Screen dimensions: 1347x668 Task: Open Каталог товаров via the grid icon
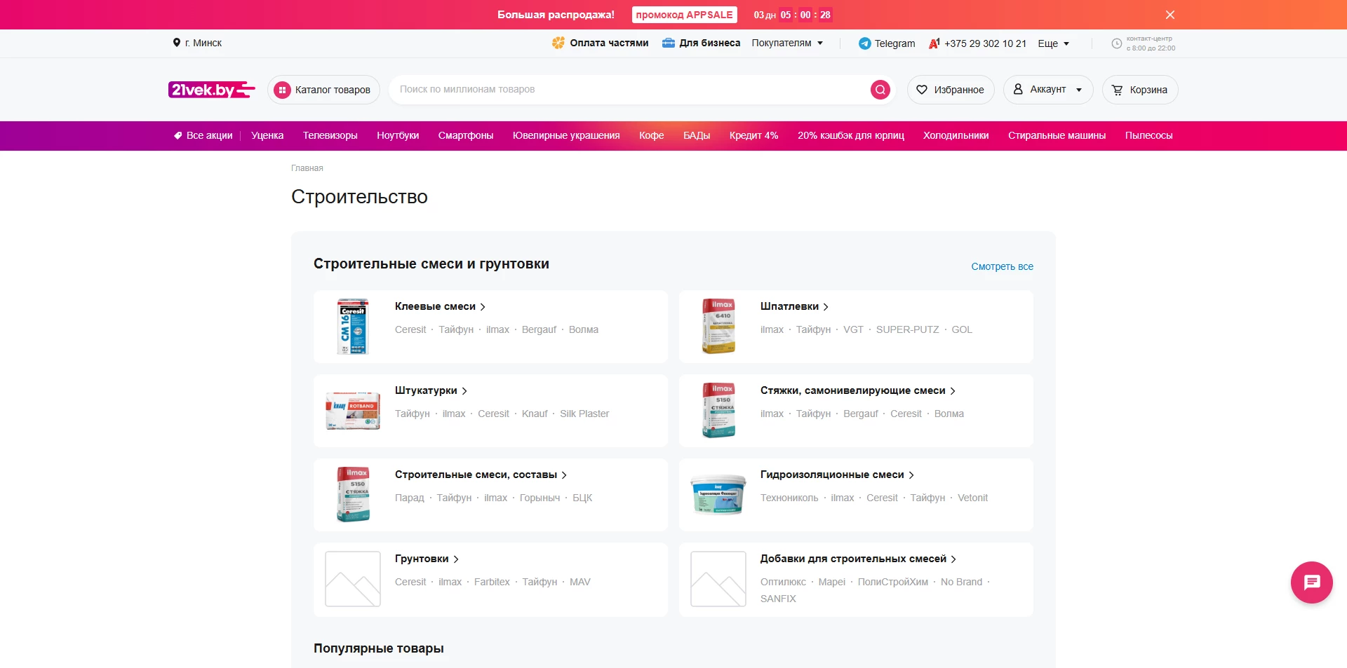coord(283,89)
